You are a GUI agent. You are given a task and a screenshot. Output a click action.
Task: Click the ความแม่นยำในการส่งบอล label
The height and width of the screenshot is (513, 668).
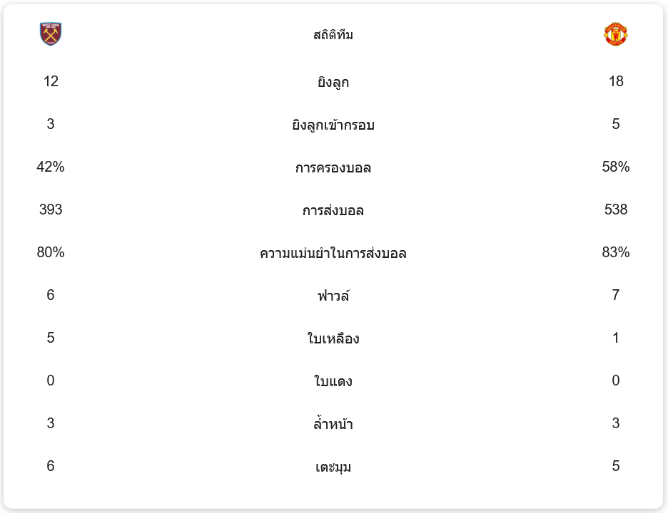coord(333,253)
